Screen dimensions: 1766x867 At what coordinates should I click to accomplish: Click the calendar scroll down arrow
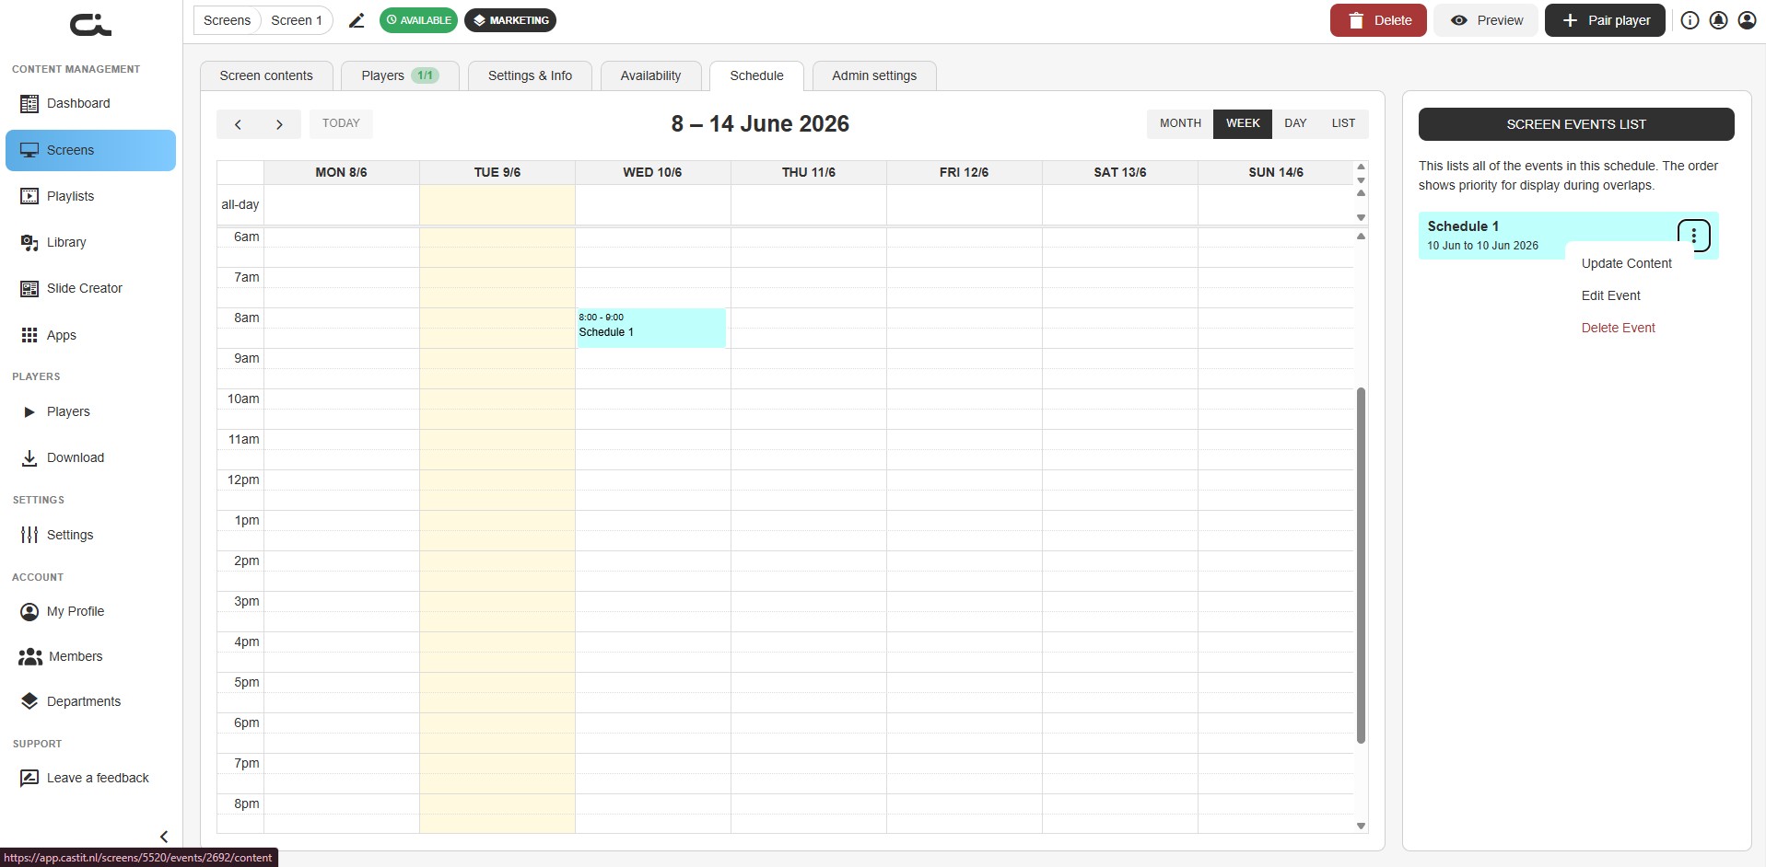click(x=1361, y=826)
